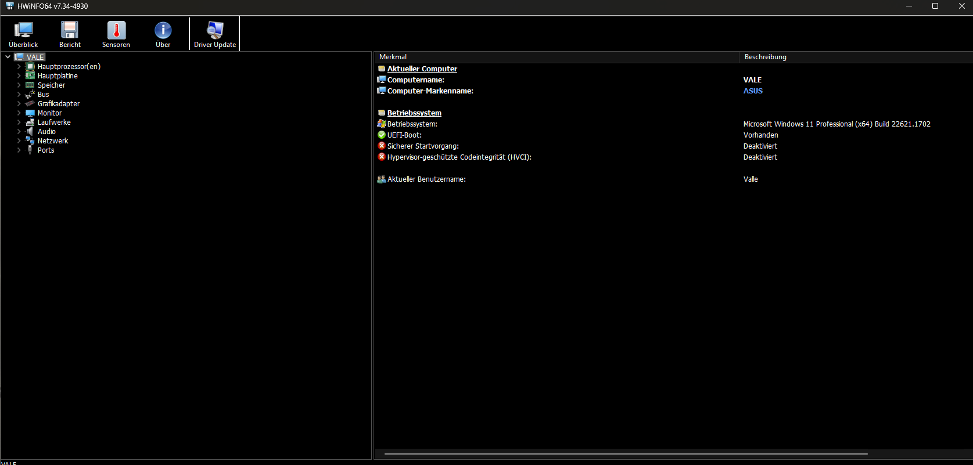Expand the Monitor node
Viewport: 973px width, 465px height.
pyautogui.click(x=19, y=113)
